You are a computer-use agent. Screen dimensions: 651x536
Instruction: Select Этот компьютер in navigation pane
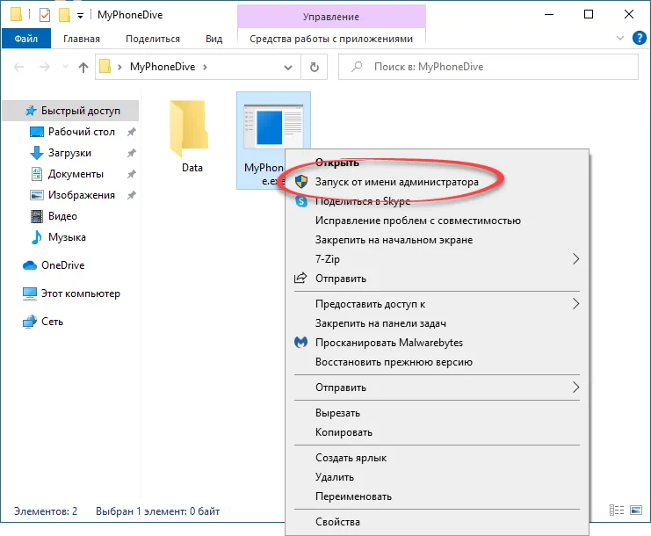80,293
